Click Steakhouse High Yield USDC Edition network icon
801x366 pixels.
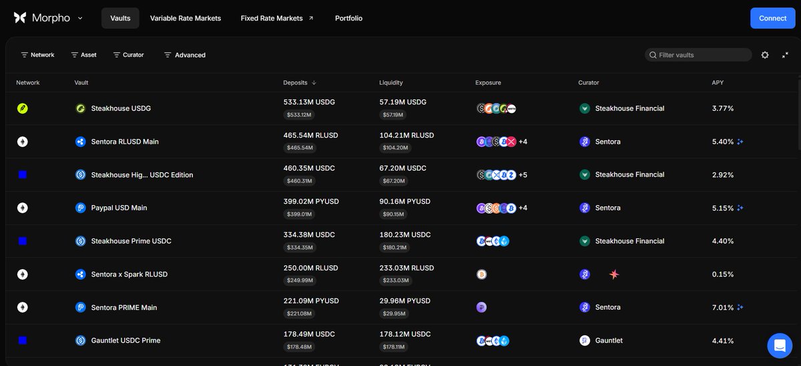[22, 174]
